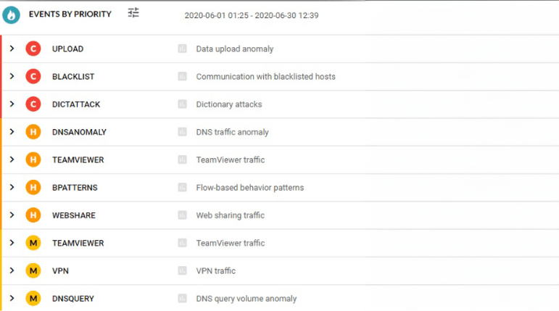Click the red C badge for UPLOAD
Screen dimensions: 559x311
[33, 49]
